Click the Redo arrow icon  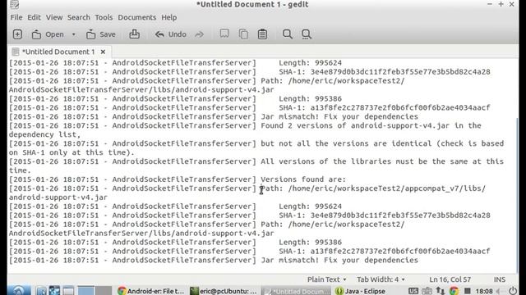(199, 34)
